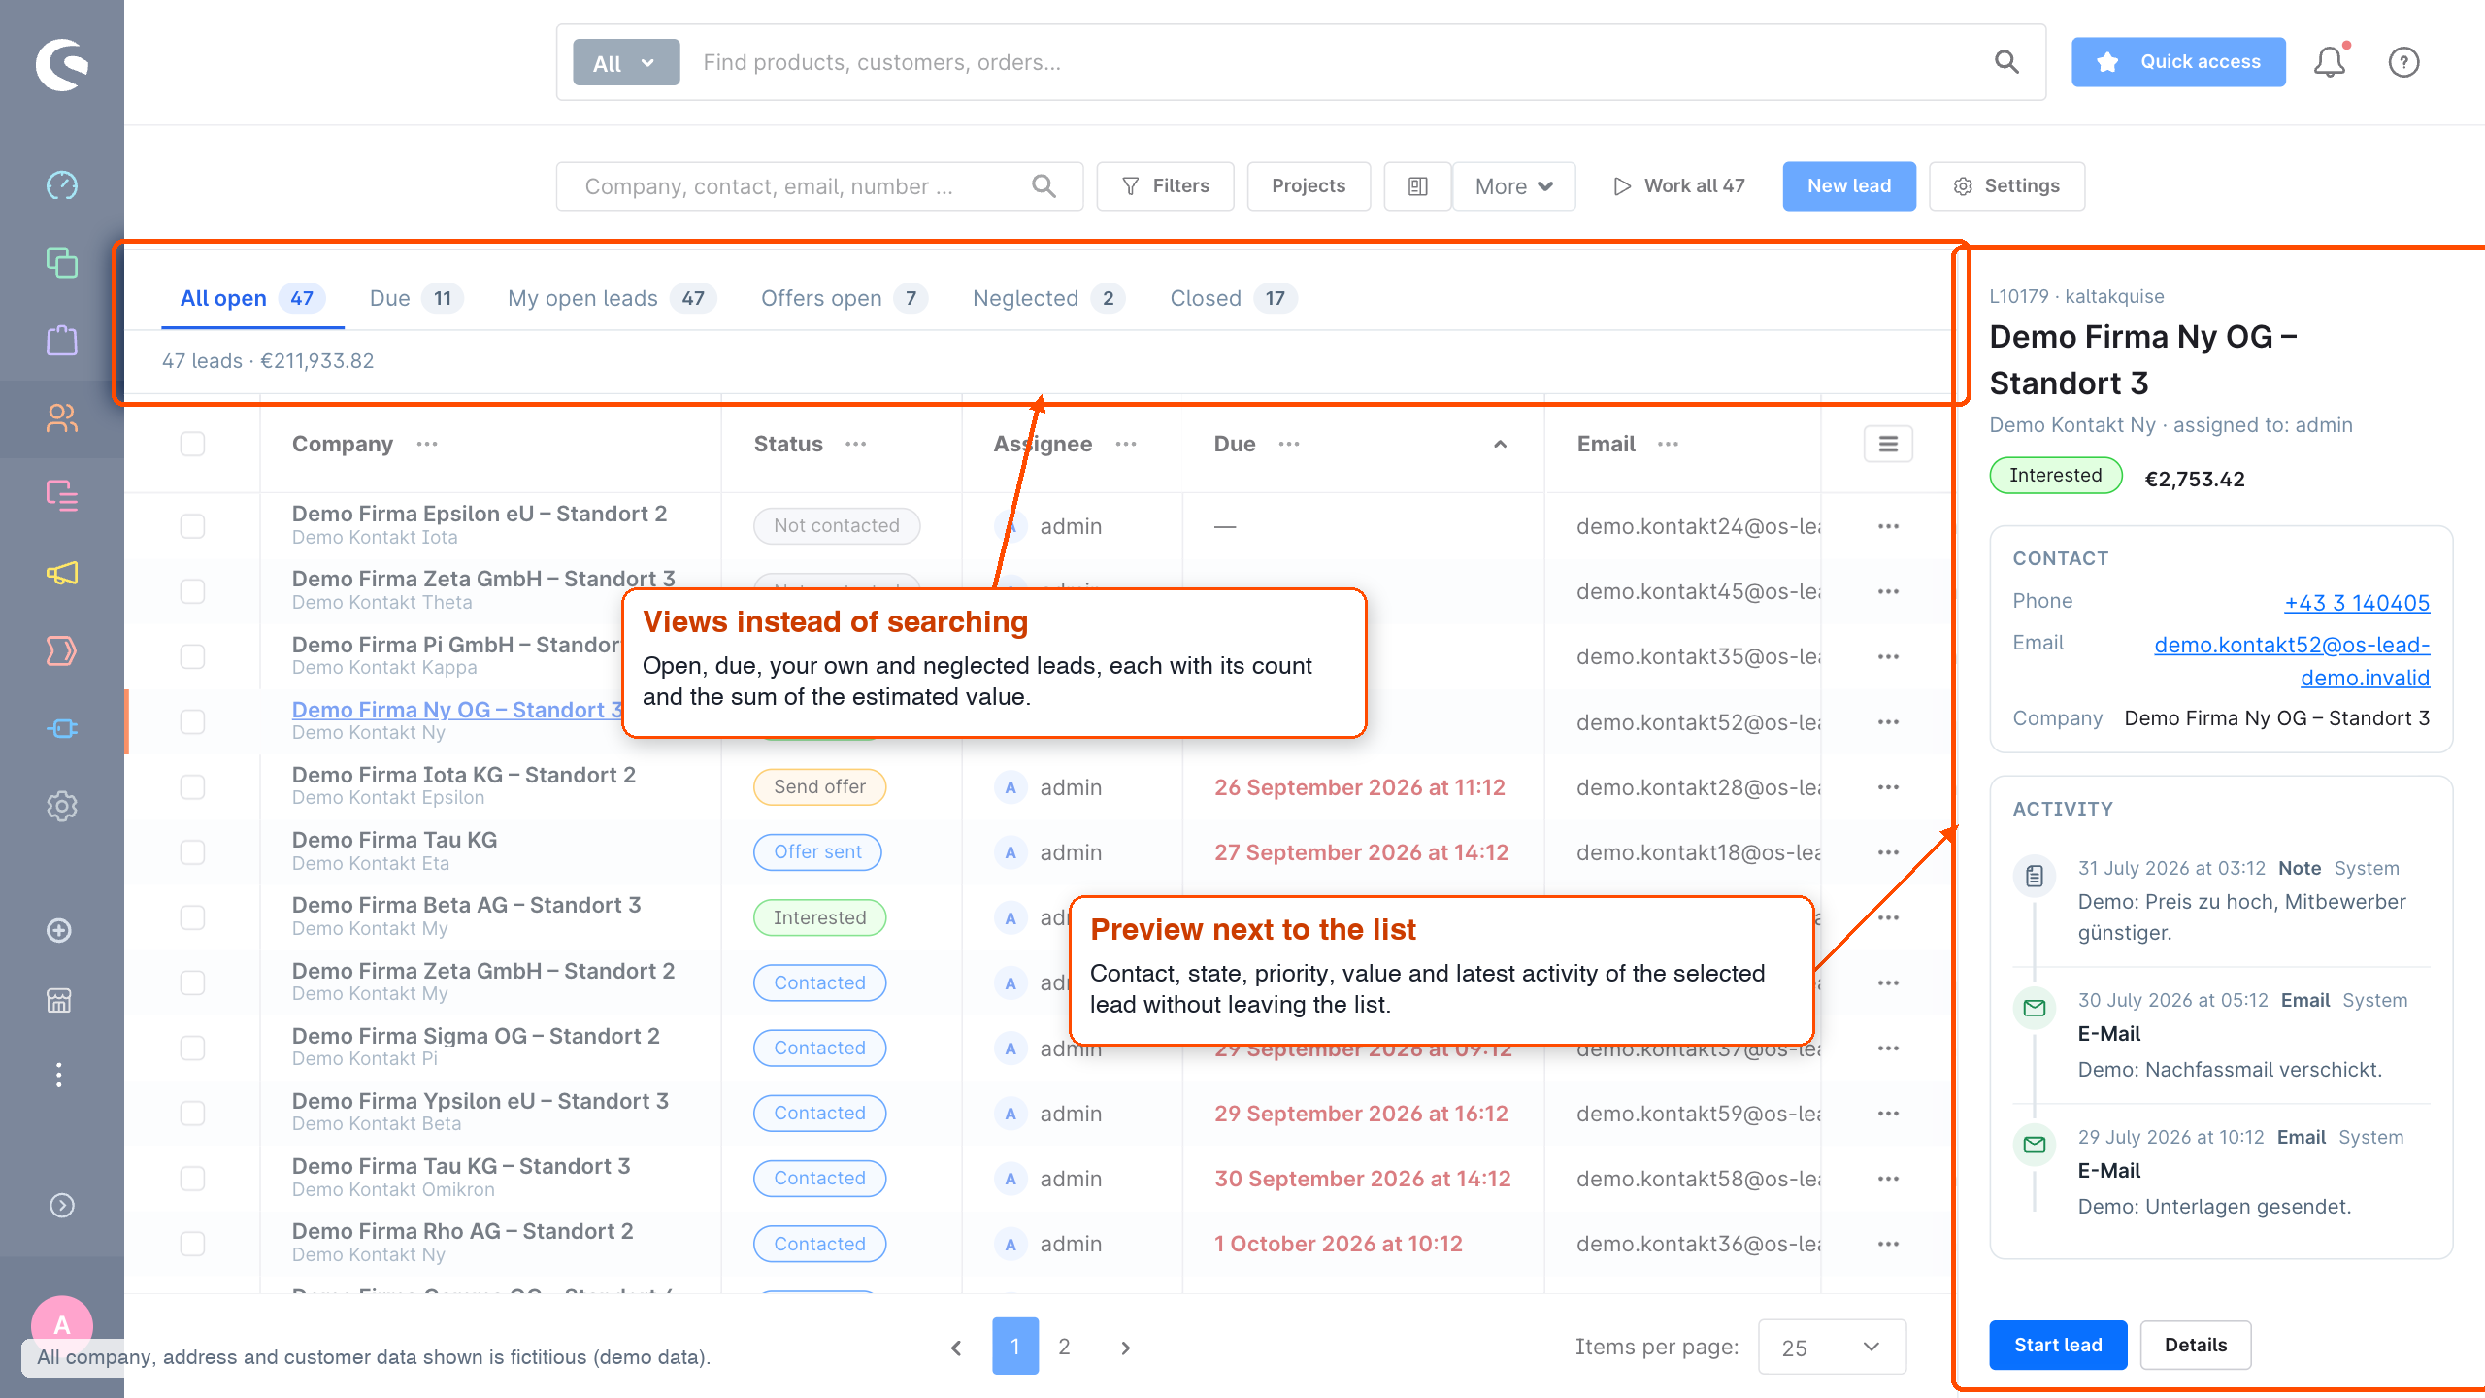Viewport: 2485px width, 1398px height.
Task: Open the All search scope dropdown
Action: pos(626,62)
